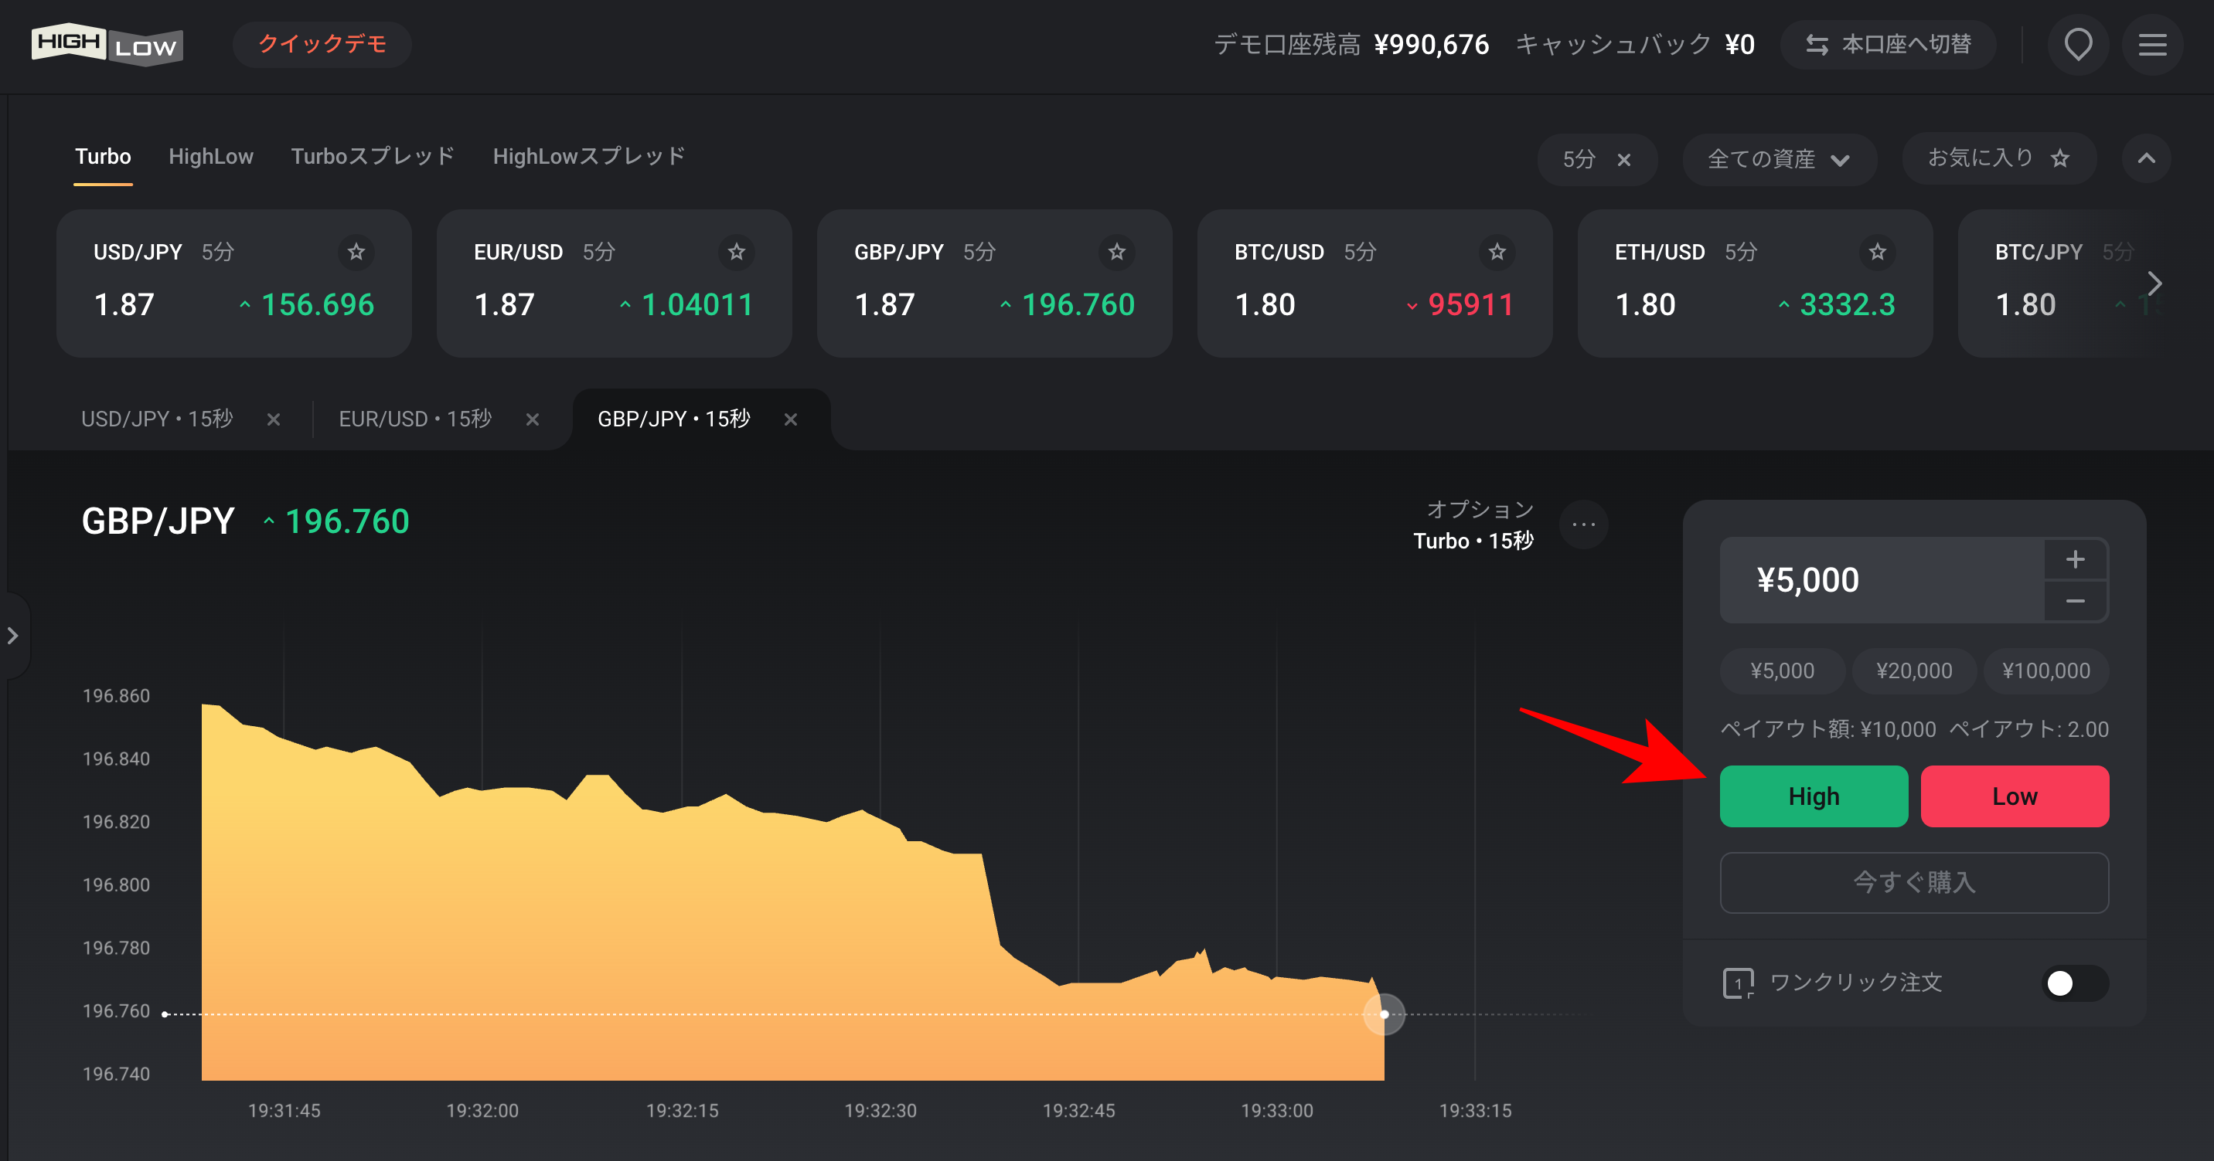
Task: Decrease amount with minus button
Action: click(2076, 601)
